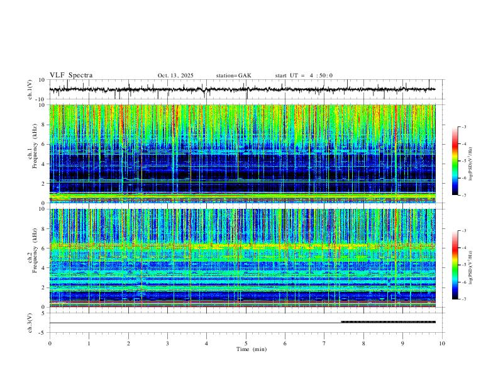Viewport: 498px width, 385px height.
Task: Click the "ch.1(V)" waveform axis label
Action: point(30,89)
